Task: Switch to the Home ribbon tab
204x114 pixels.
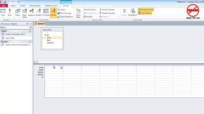Action: (x=13, y=6)
